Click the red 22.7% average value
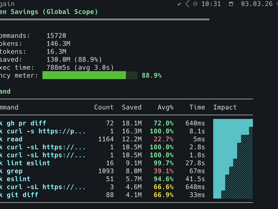The height and width of the screenshot is (209, 278). click(163, 139)
